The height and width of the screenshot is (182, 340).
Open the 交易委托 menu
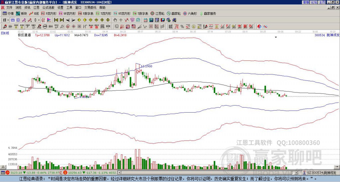click(90, 8)
